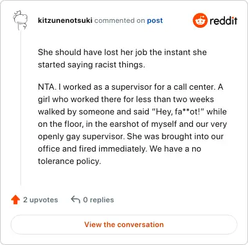Click the commenter's Snoo avatar icon
The height and width of the screenshot is (245, 248).
pyautogui.click(x=20, y=20)
